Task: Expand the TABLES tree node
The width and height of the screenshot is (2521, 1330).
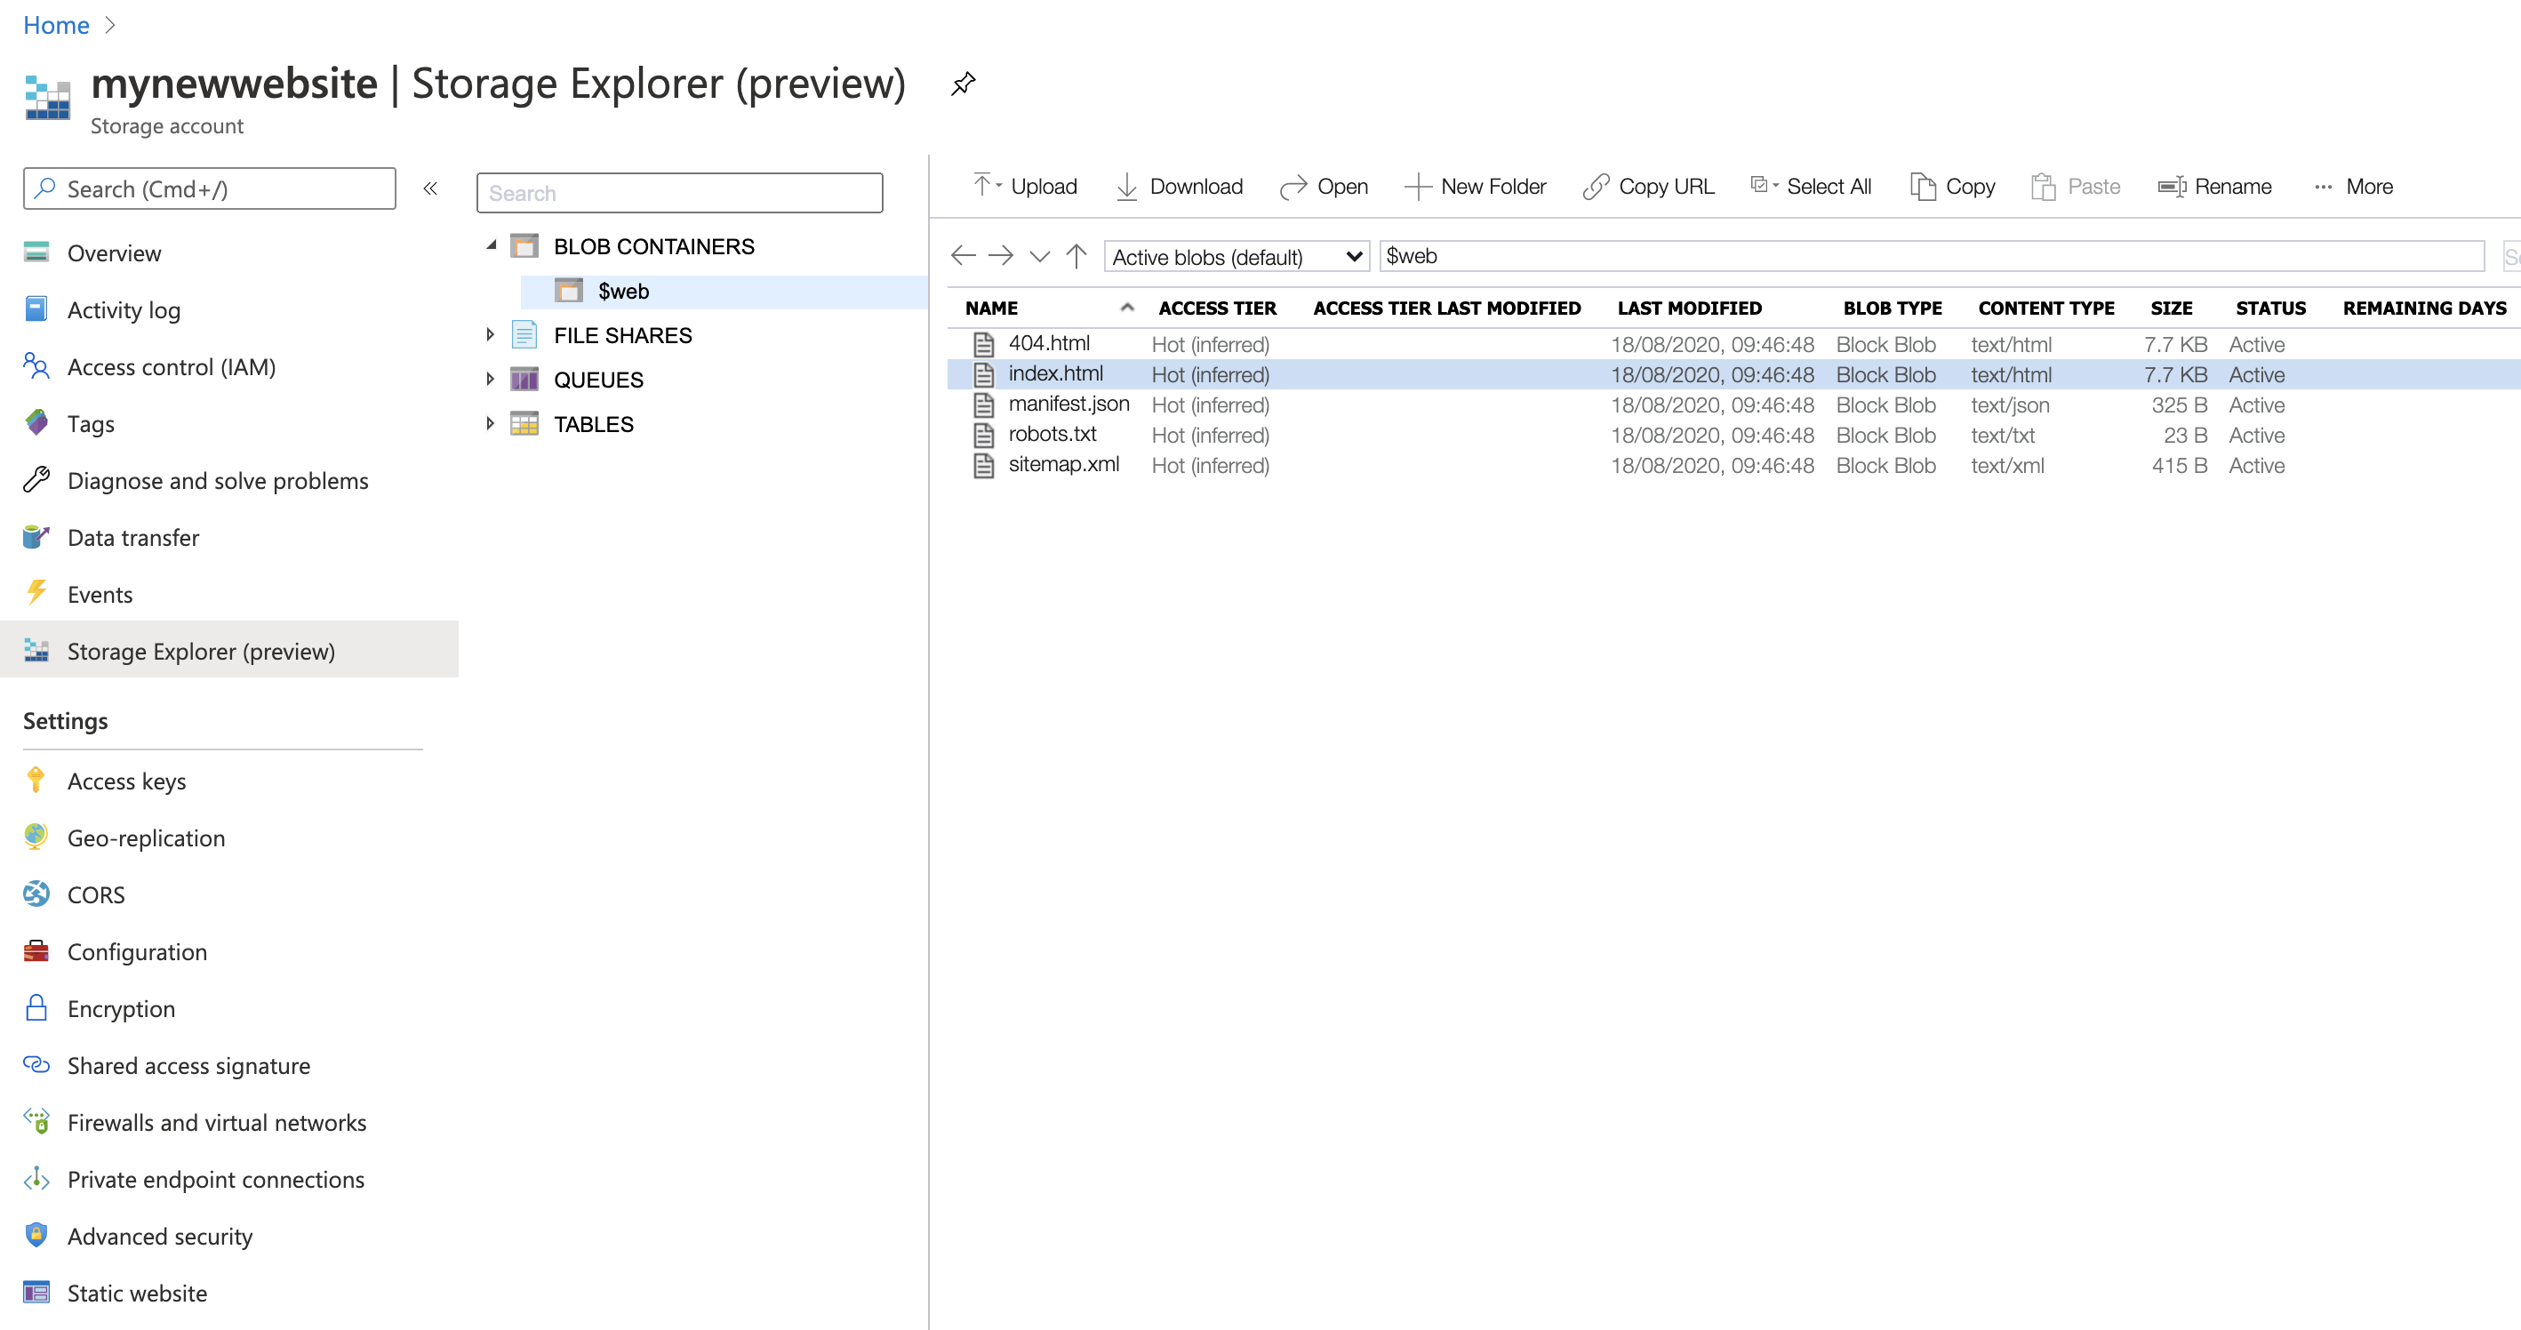Action: tap(491, 423)
